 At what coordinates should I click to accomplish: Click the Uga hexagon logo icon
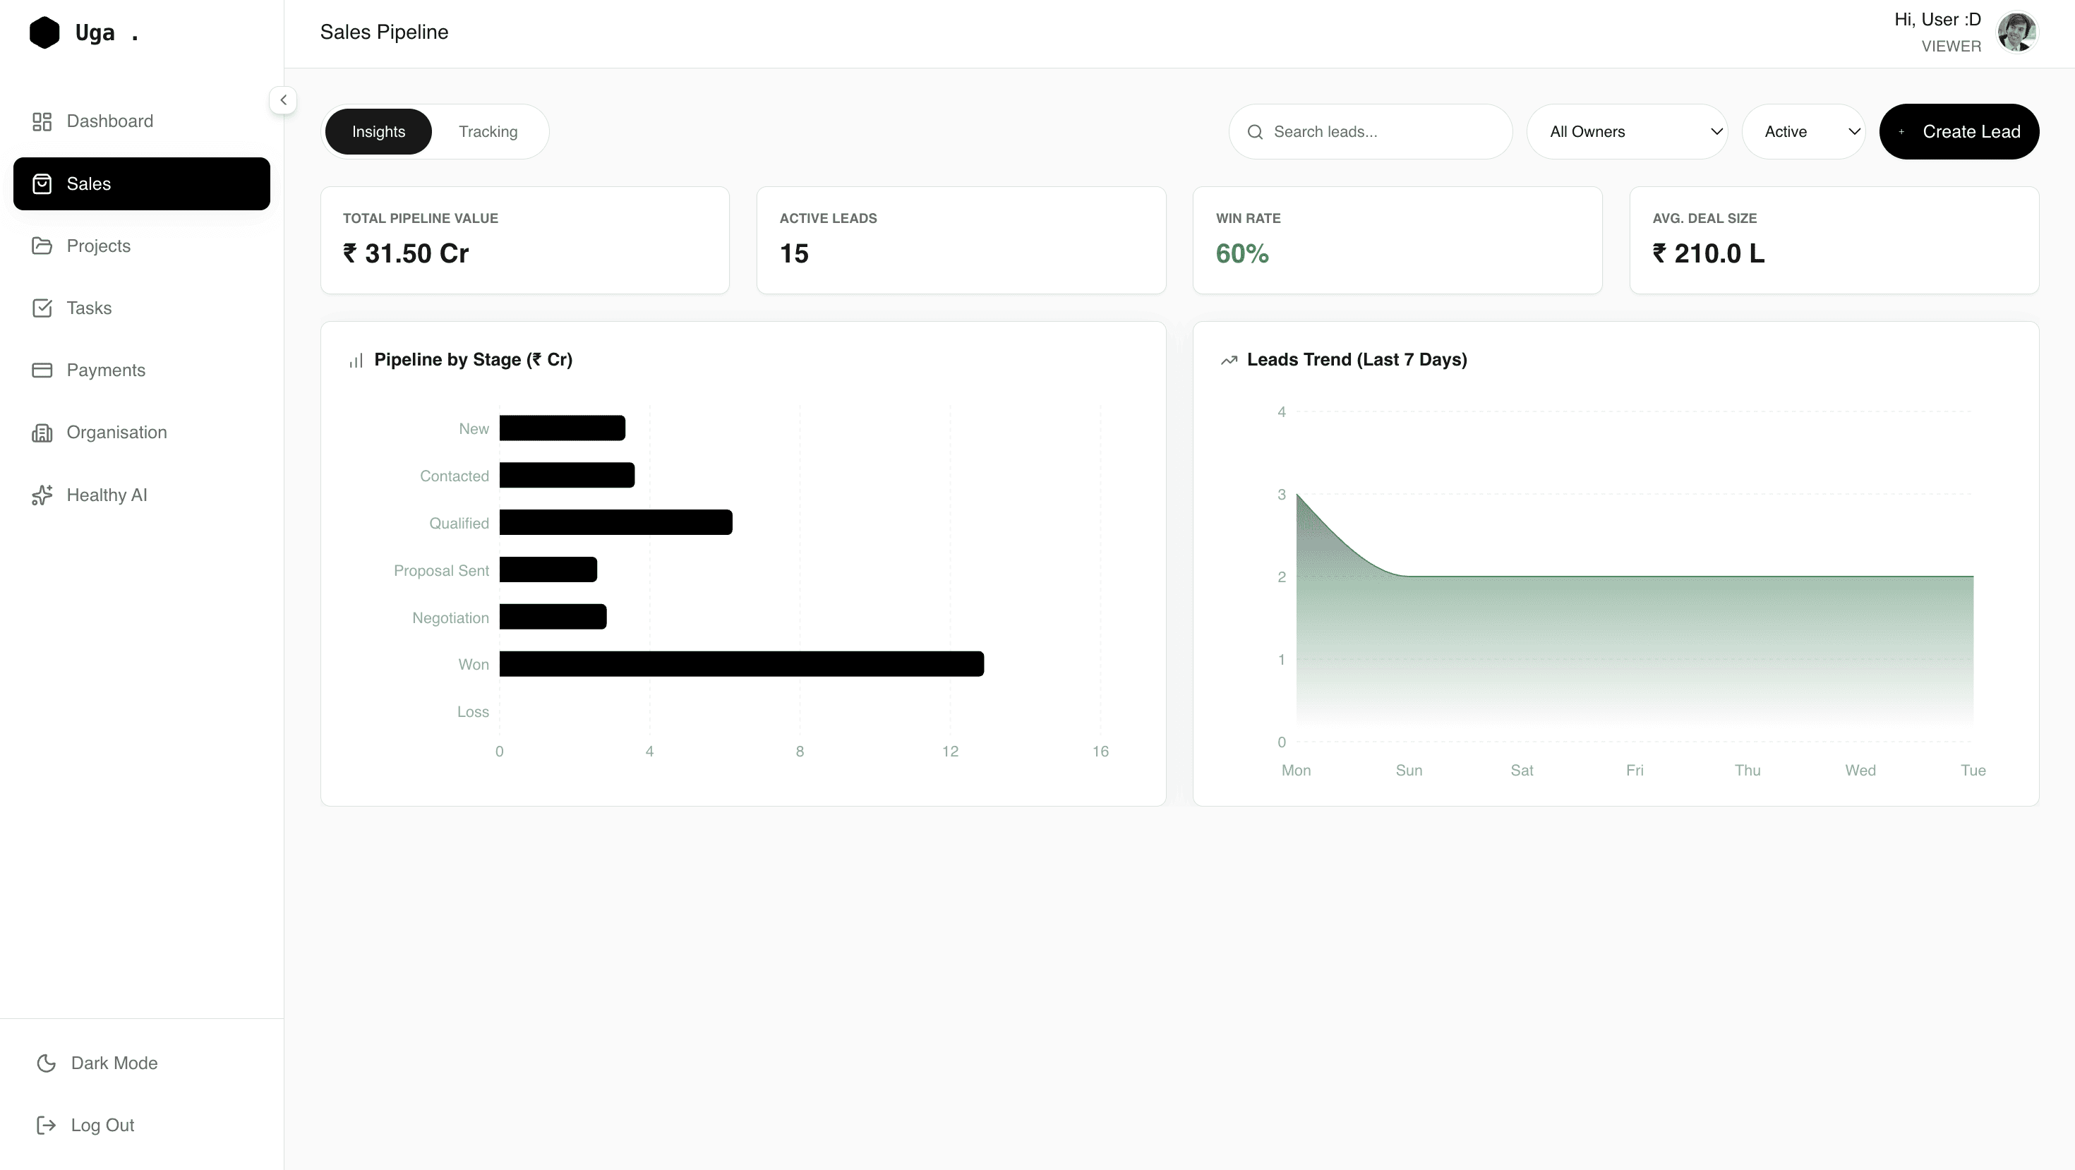44,33
